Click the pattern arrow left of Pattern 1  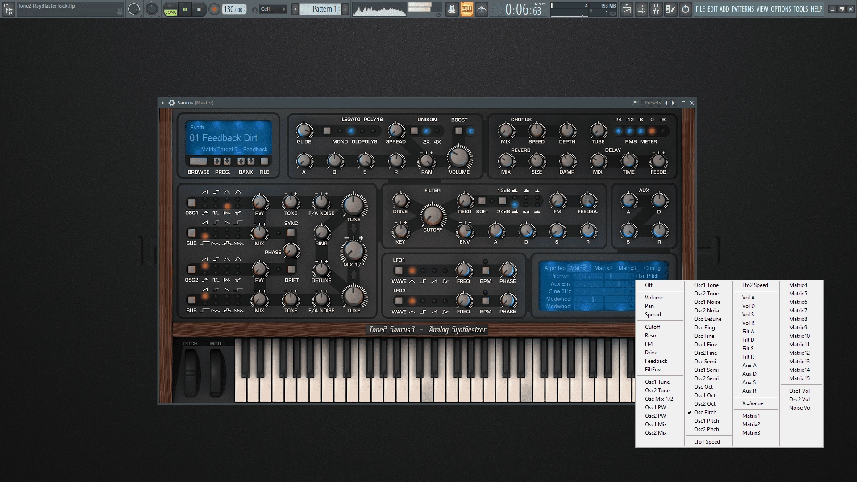[295, 9]
